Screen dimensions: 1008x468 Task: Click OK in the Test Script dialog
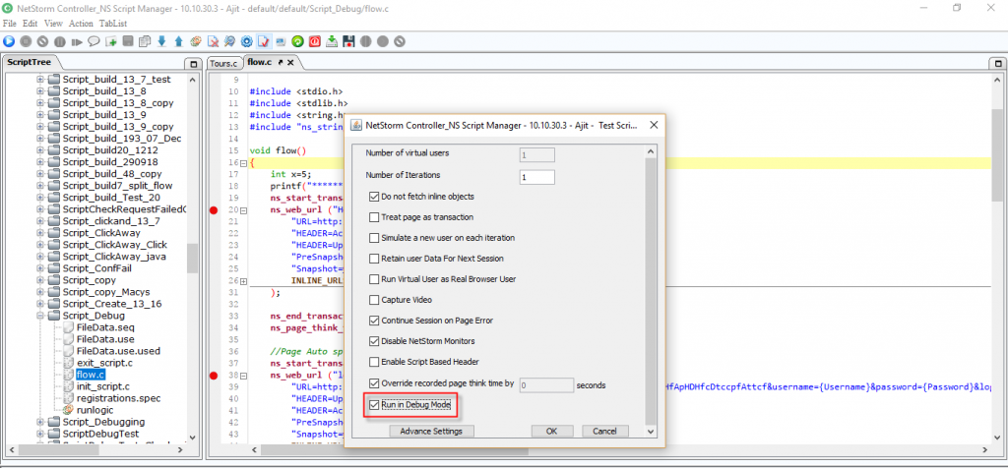(551, 431)
